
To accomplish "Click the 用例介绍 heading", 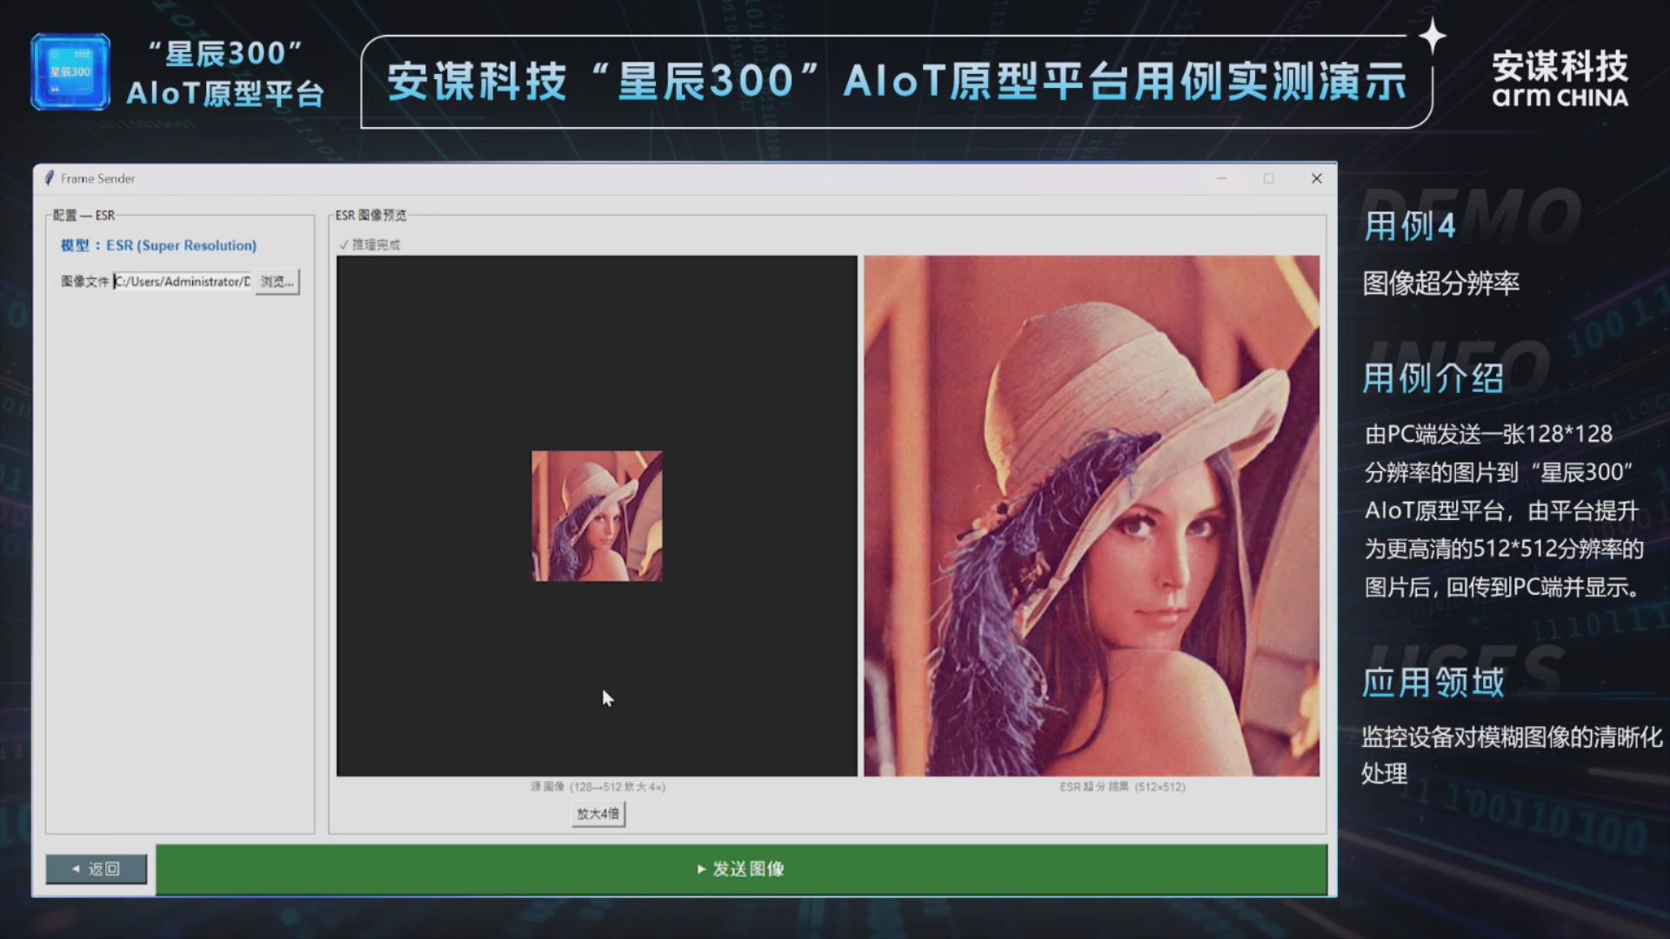I will [1433, 378].
